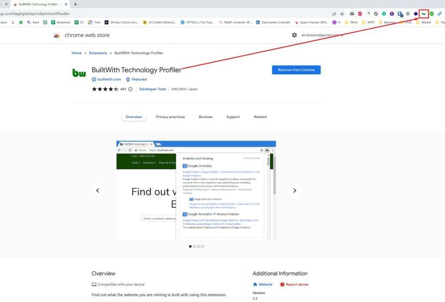Select the fourth carousel dot indicator
This screenshot has height=302, width=445.
(202, 246)
